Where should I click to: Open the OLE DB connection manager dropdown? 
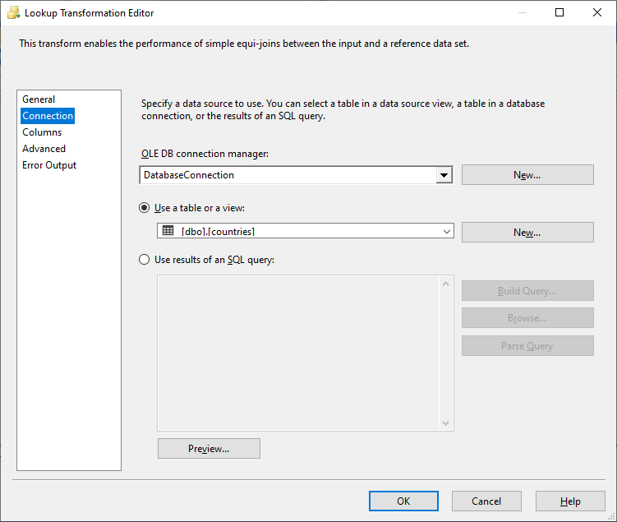pyautogui.click(x=444, y=175)
